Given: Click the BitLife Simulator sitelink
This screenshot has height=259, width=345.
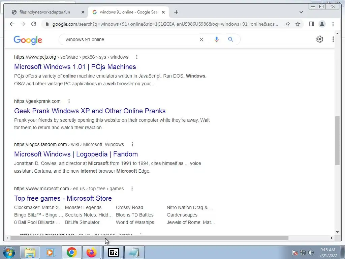Looking at the screenshot, I should [82, 223].
